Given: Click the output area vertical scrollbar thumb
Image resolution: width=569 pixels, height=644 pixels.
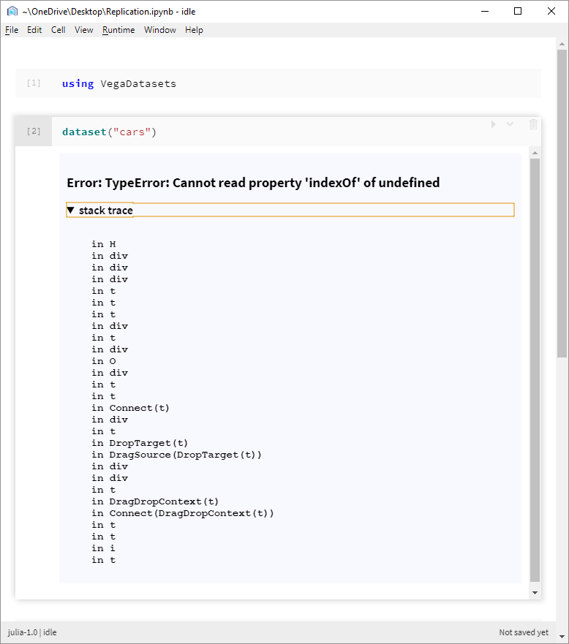Looking at the screenshot, I should tap(535, 371).
